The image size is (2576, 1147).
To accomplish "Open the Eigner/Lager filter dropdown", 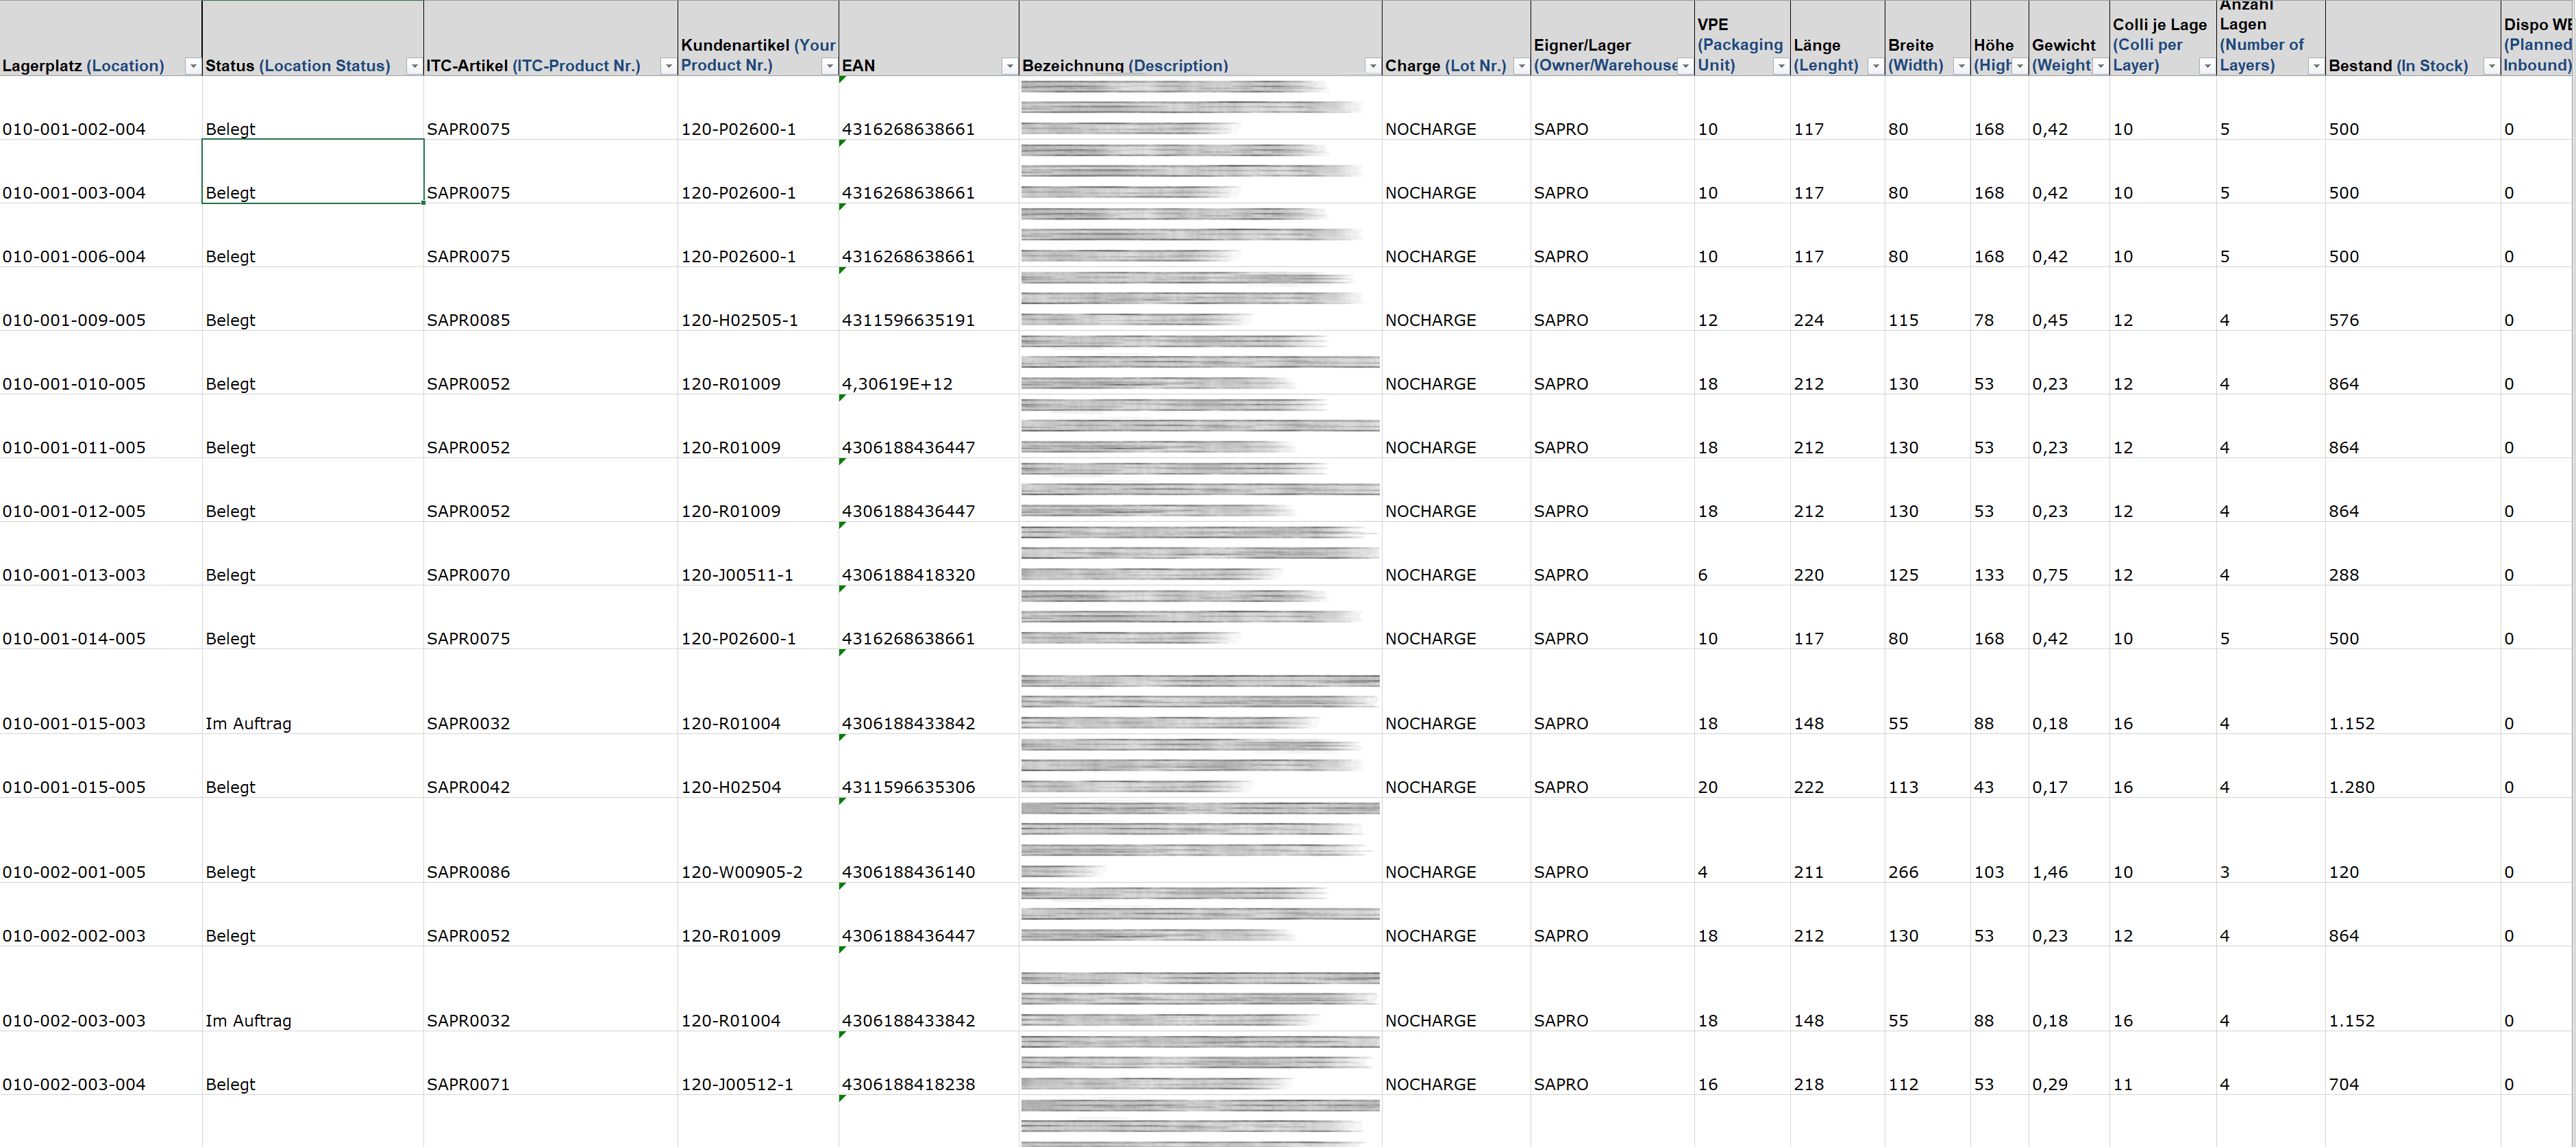I will [x=1685, y=66].
